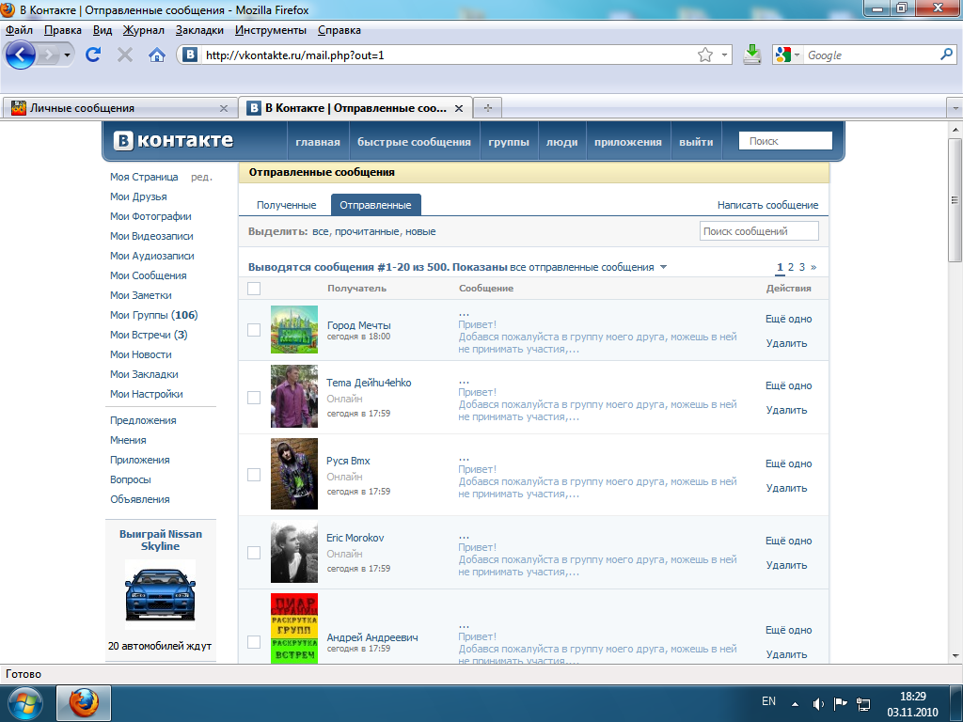The height and width of the screenshot is (722, 963).
Task: Click the Google search box
Action: [x=871, y=55]
